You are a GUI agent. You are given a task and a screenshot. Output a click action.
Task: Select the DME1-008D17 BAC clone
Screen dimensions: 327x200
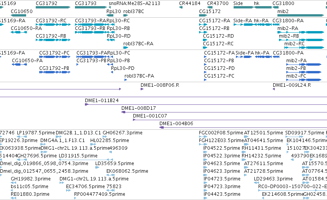(x=224, y=112)
